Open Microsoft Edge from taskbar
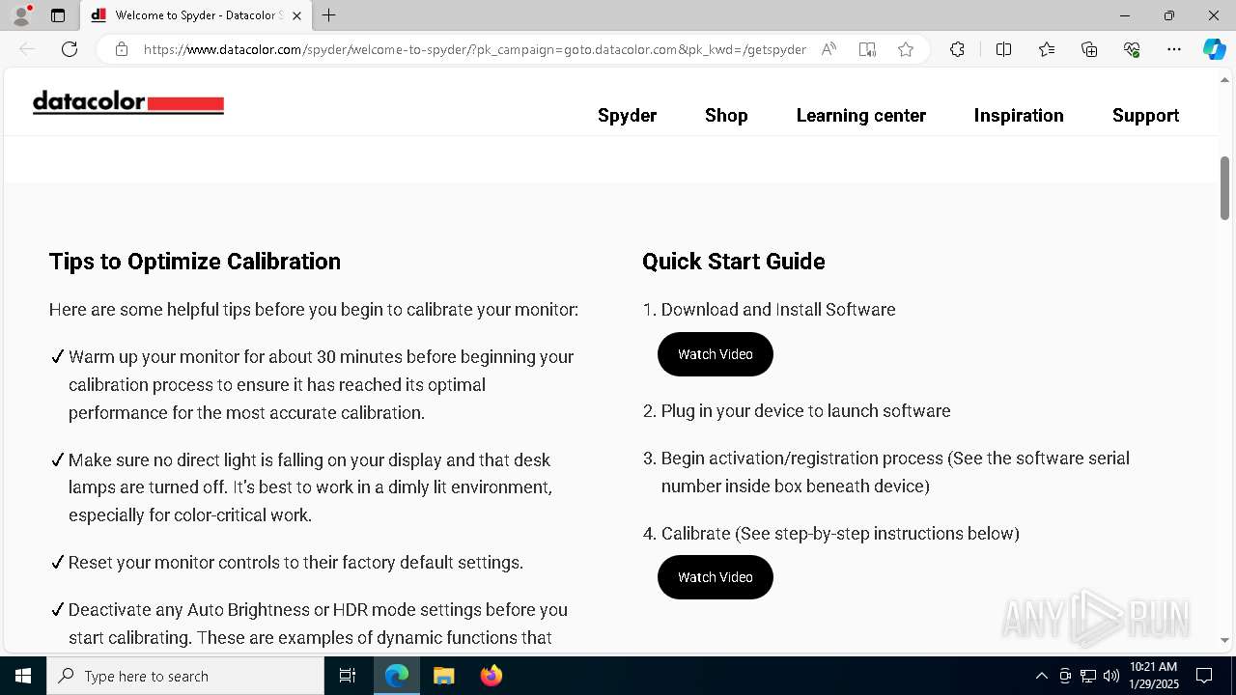Viewport: 1236px width, 695px height. click(397, 676)
